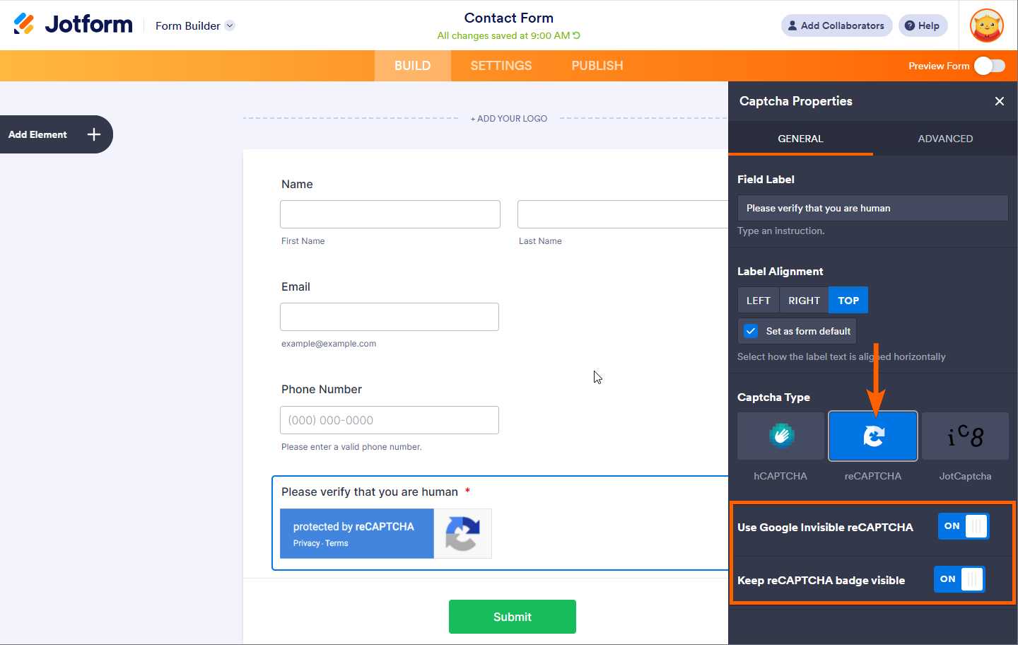Image resolution: width=1018 pixels, height=645 pixels.
Task: Open the user avatar menu
Action: click(x=987, y=25)
